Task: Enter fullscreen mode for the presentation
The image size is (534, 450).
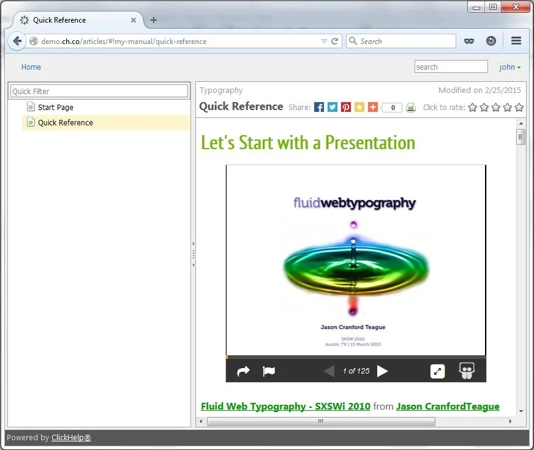Action: click(x=437, y=371)
